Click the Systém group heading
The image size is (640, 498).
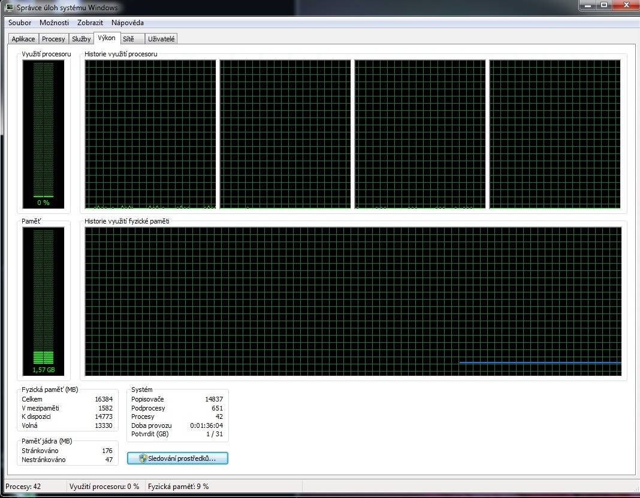141,390
